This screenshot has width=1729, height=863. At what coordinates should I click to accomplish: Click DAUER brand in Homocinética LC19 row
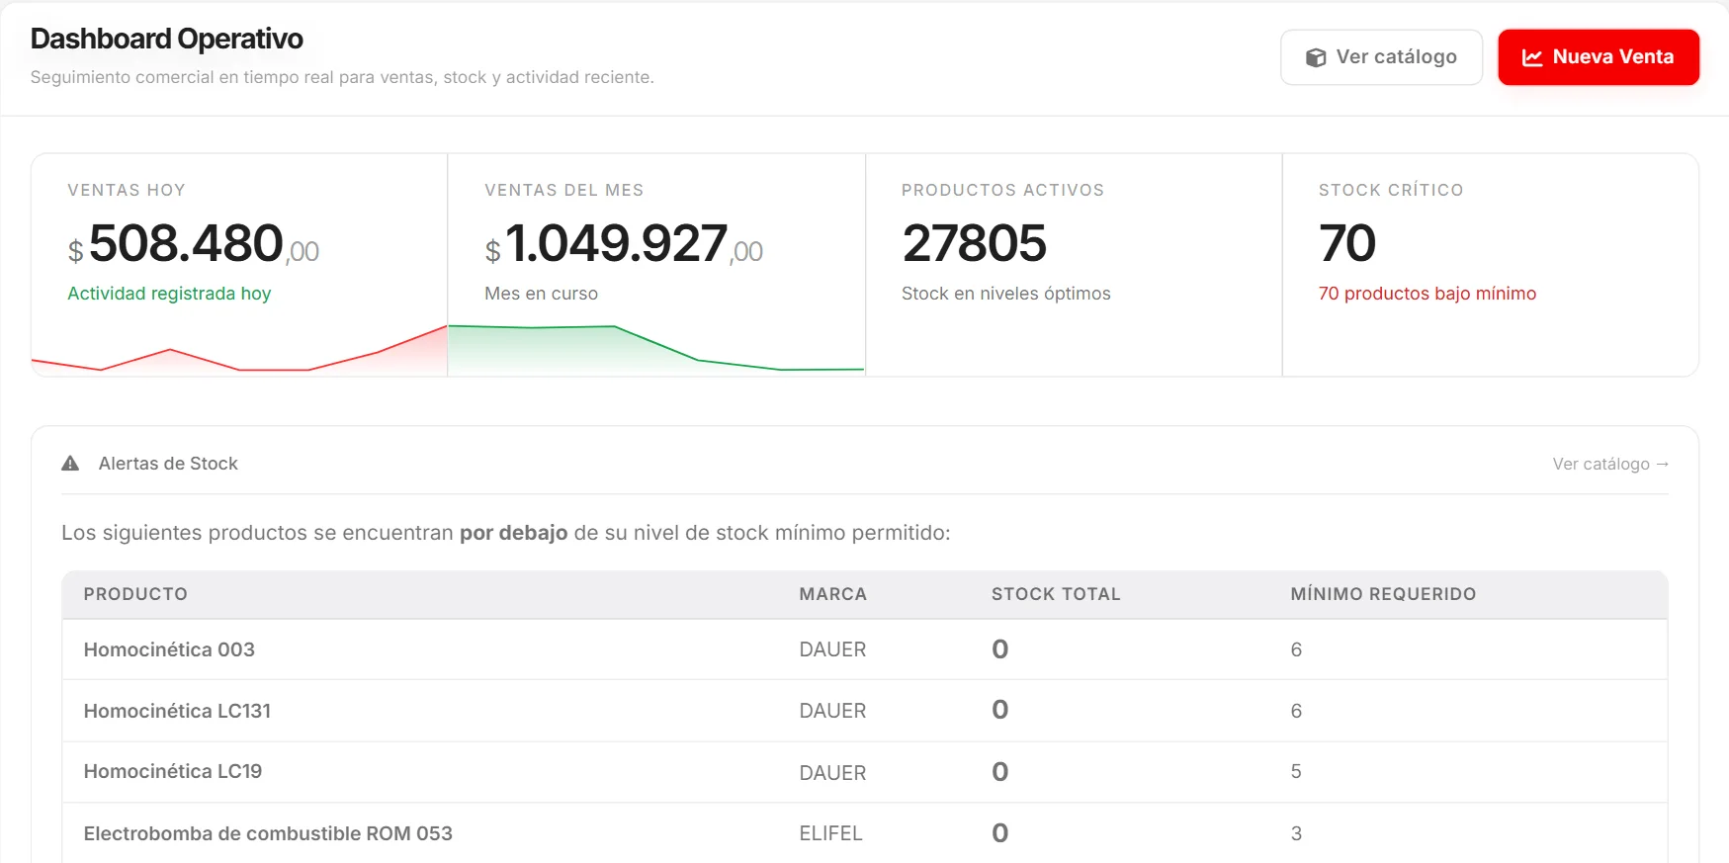pos(832,773)
